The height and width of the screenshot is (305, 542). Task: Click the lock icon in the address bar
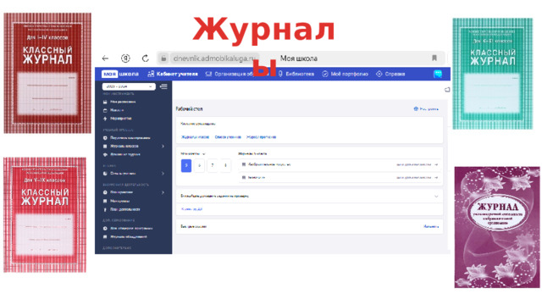coord(163,58)
